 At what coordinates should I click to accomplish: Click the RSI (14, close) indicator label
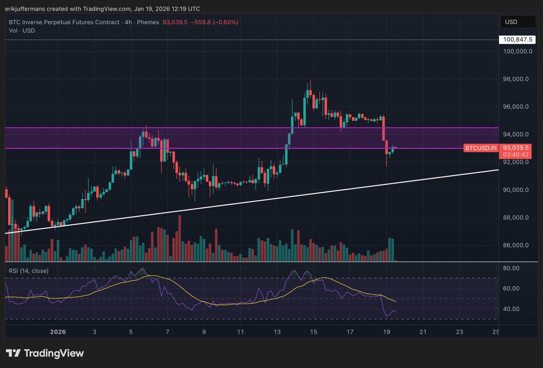click(29, 271)
